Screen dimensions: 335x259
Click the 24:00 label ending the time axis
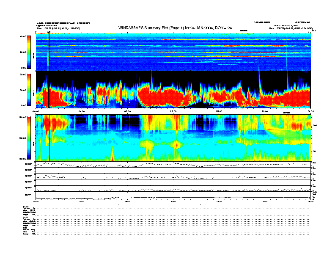pos(310,112)
